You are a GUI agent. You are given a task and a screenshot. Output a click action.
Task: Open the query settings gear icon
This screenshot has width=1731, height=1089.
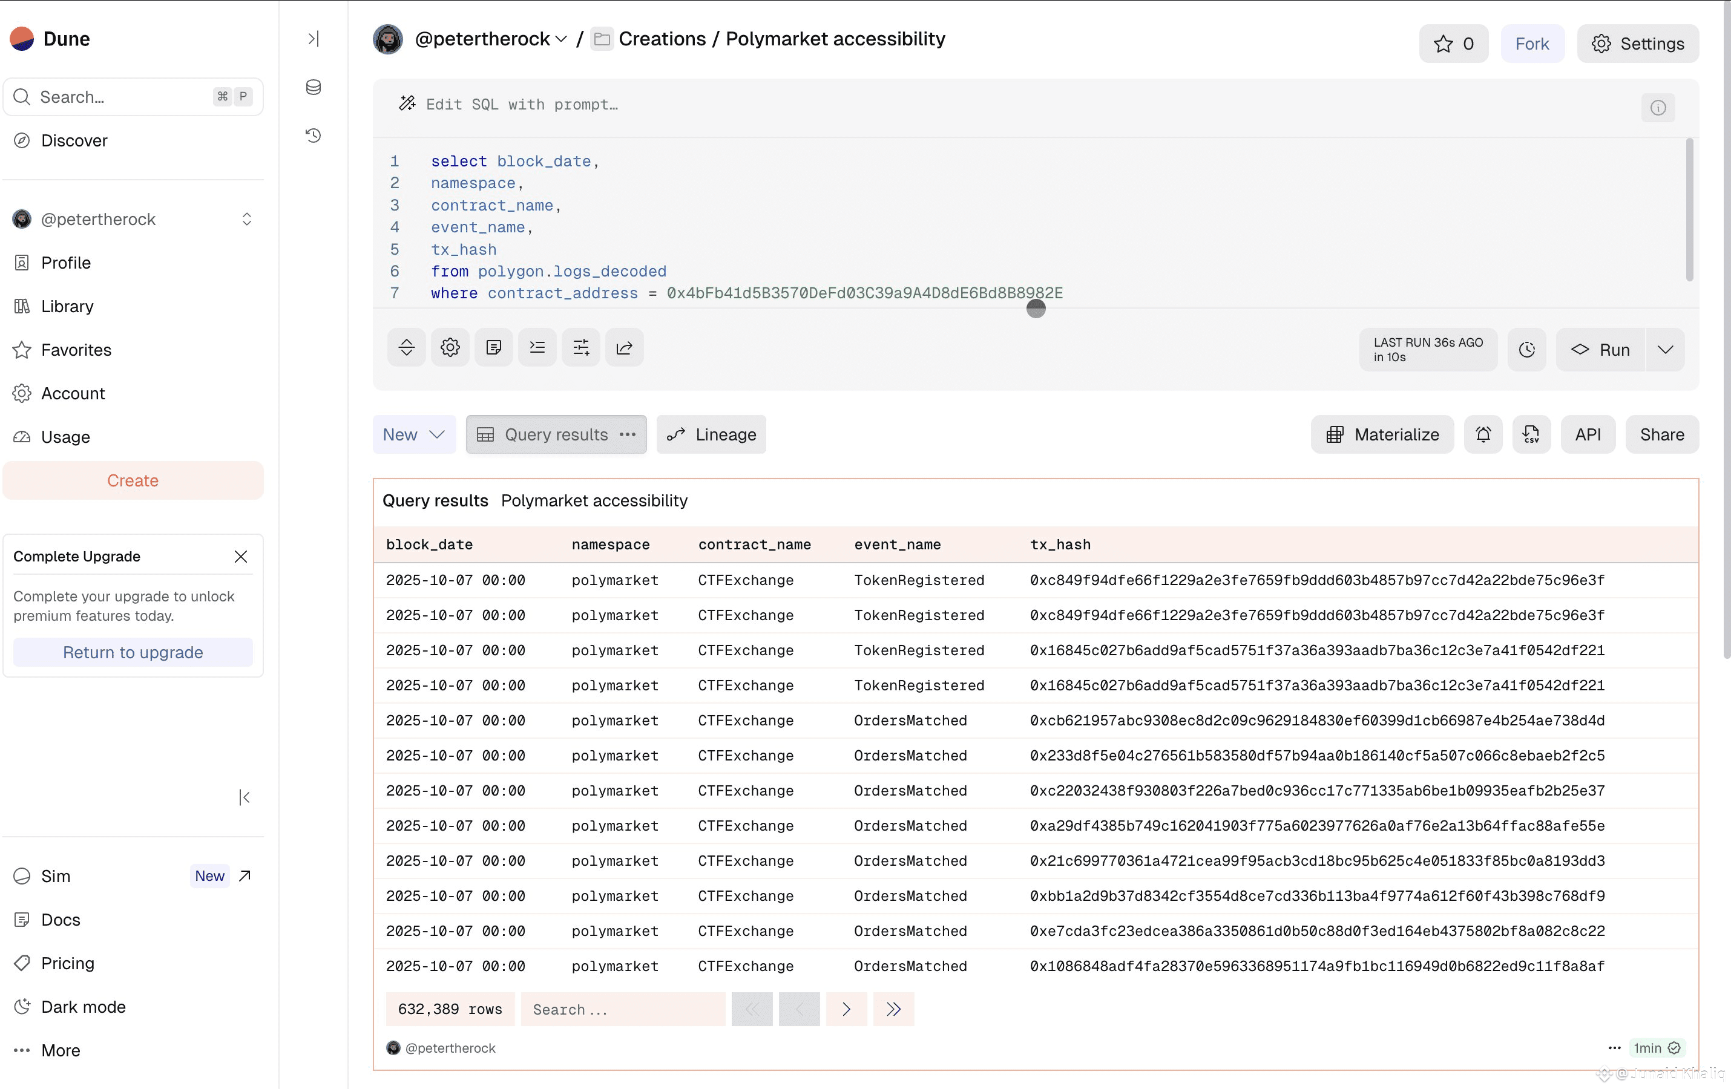[450, 348]
